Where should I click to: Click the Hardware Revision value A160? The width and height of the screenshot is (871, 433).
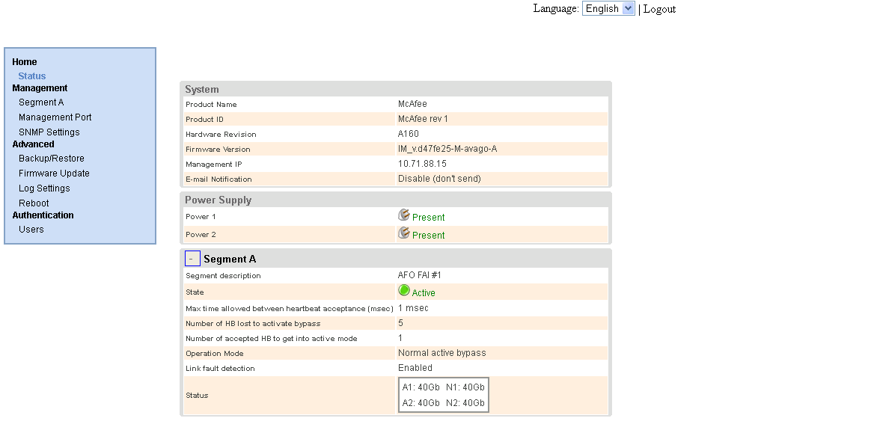[x=409, y=134]
